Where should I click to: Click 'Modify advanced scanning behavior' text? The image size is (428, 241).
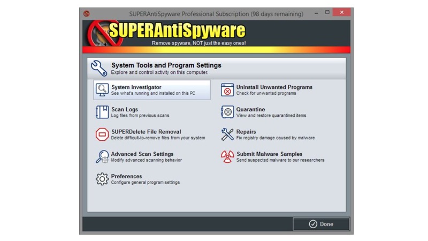click(146, 160)
